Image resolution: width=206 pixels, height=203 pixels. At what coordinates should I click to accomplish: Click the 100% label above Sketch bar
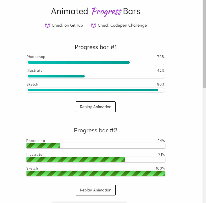160,168
